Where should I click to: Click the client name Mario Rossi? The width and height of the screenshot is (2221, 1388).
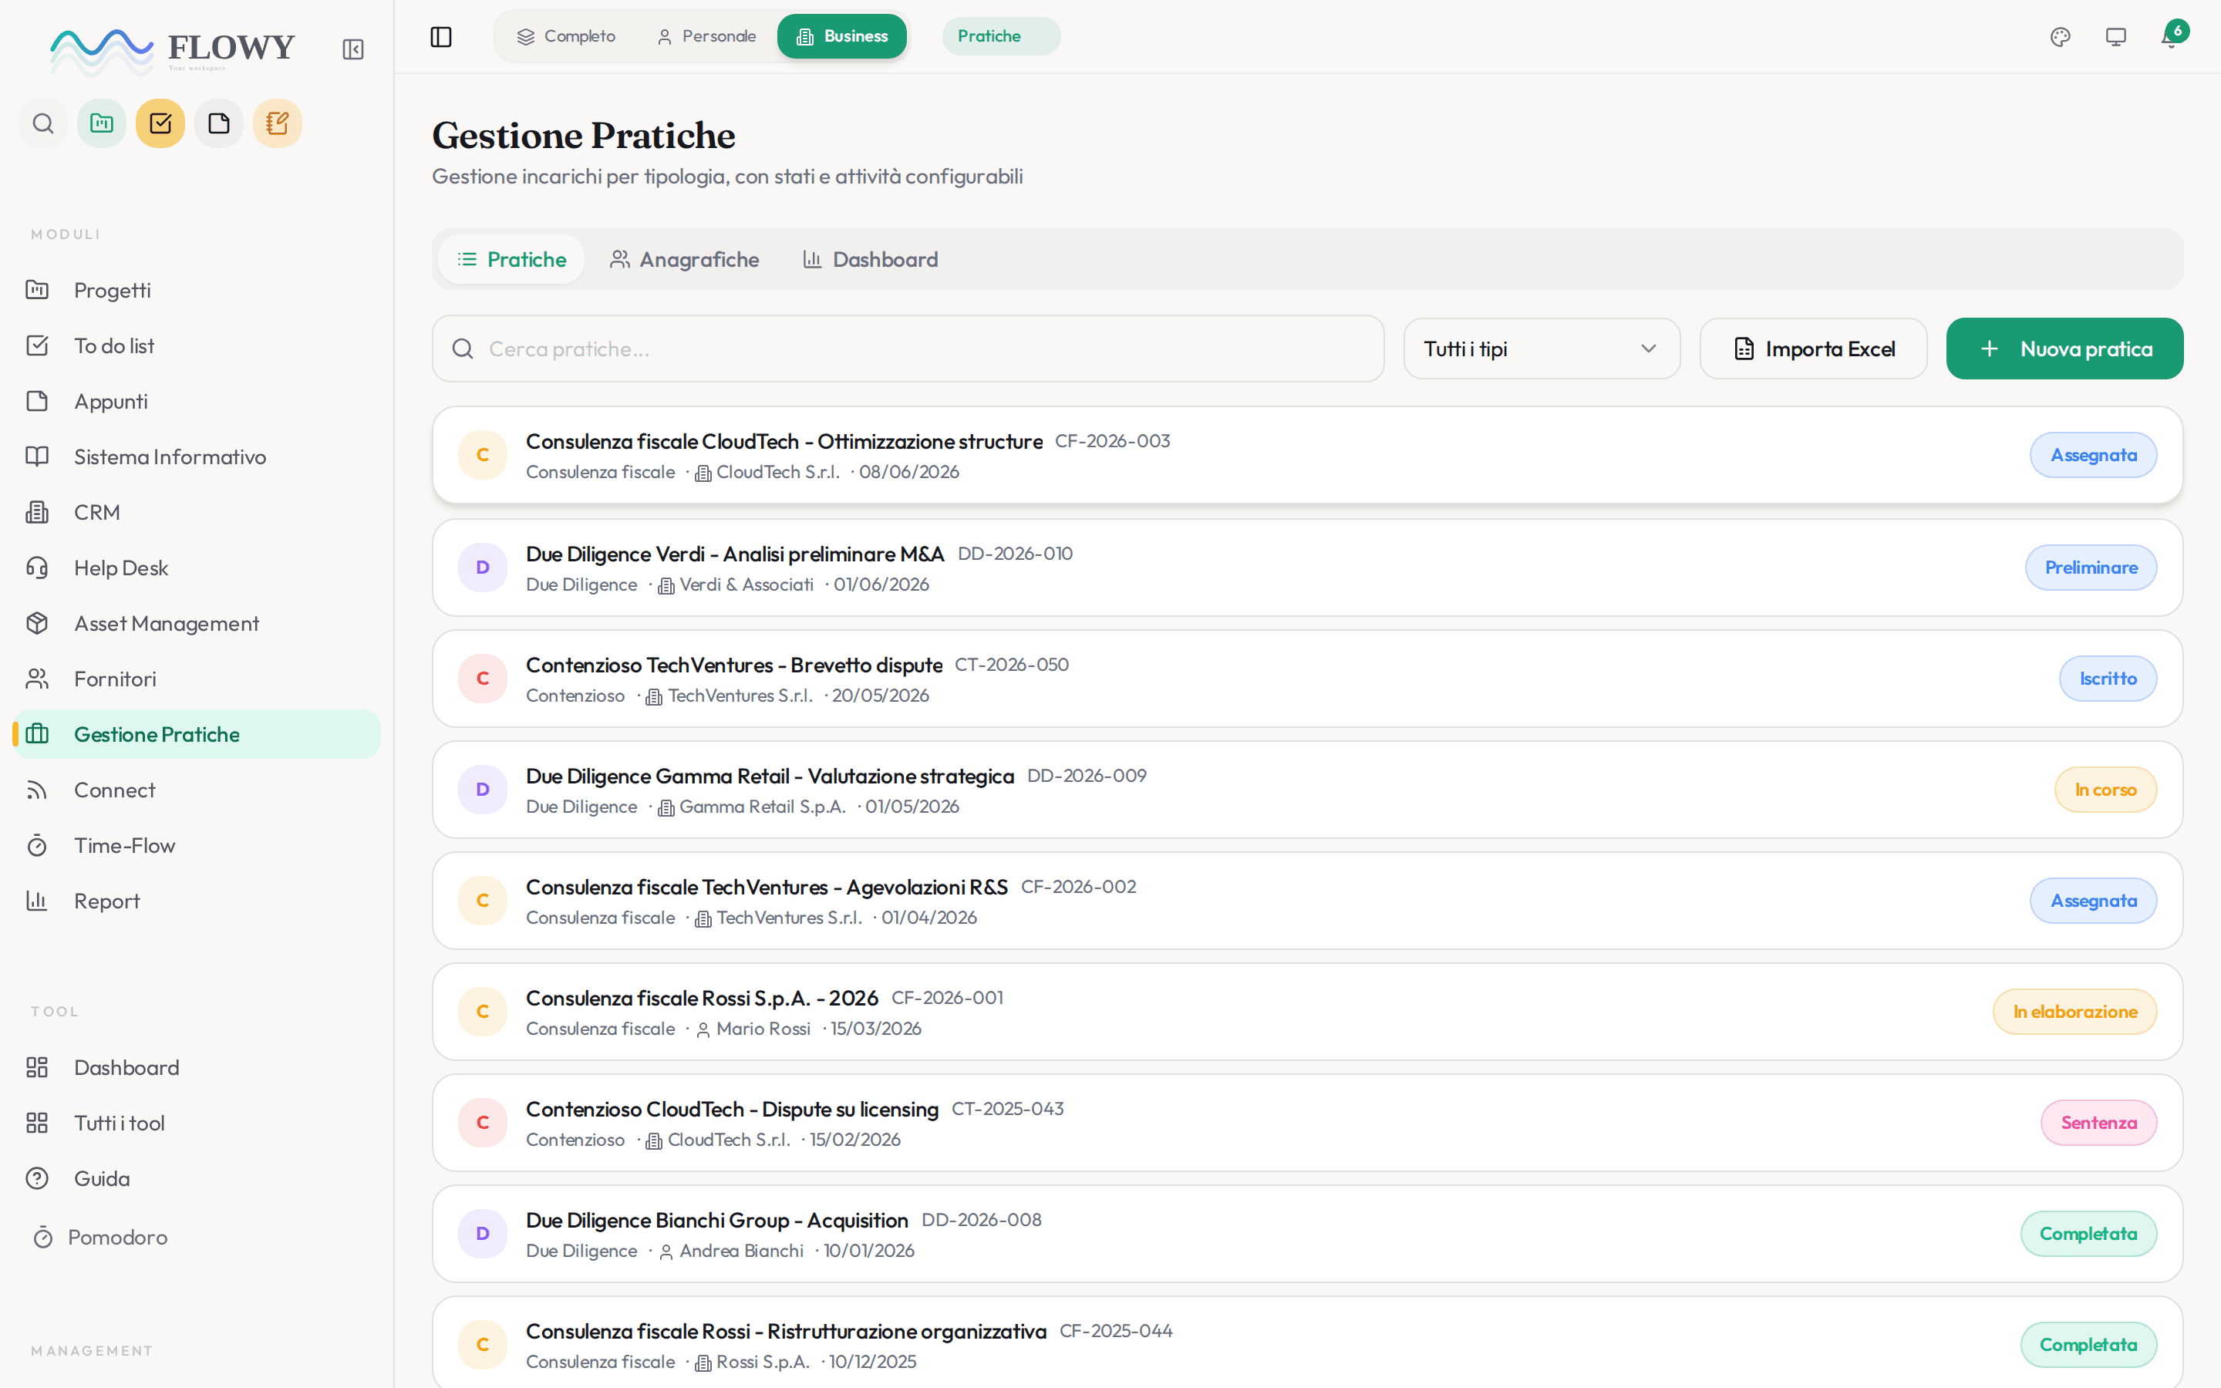[763, 1029]
